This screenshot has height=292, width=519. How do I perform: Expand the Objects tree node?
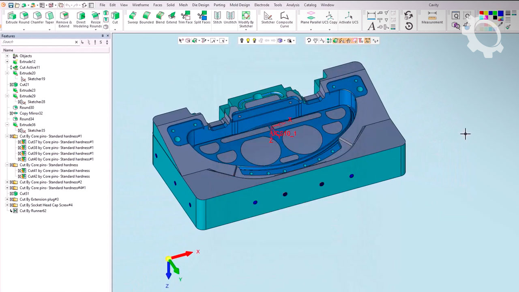pos(7,56)
